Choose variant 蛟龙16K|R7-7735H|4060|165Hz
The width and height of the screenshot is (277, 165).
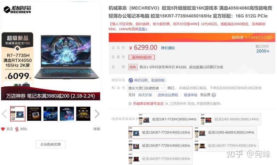click(160, 159)
